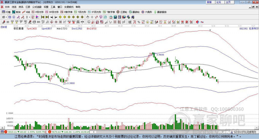Open the 公式选股 menu
Screen dimensions: 259x139
37,7
